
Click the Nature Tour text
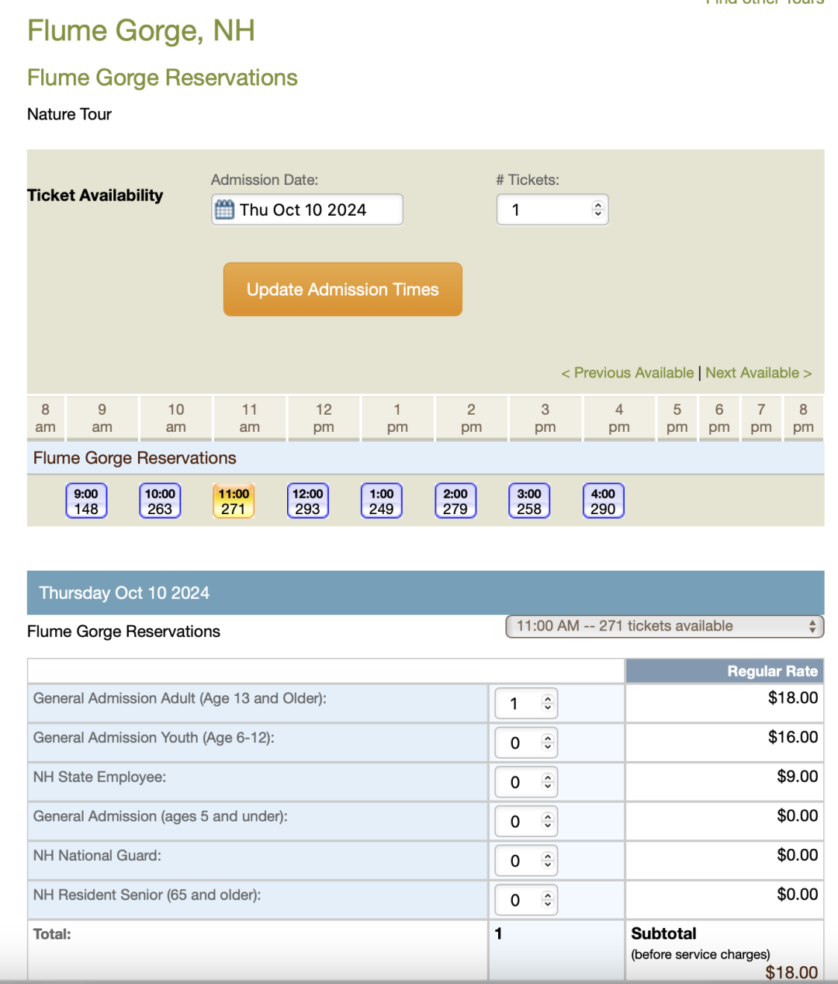tap(70, 114)
